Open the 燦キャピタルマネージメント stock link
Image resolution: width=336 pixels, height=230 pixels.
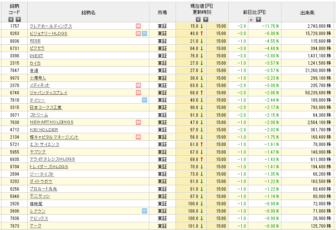(x=54, y=137)
